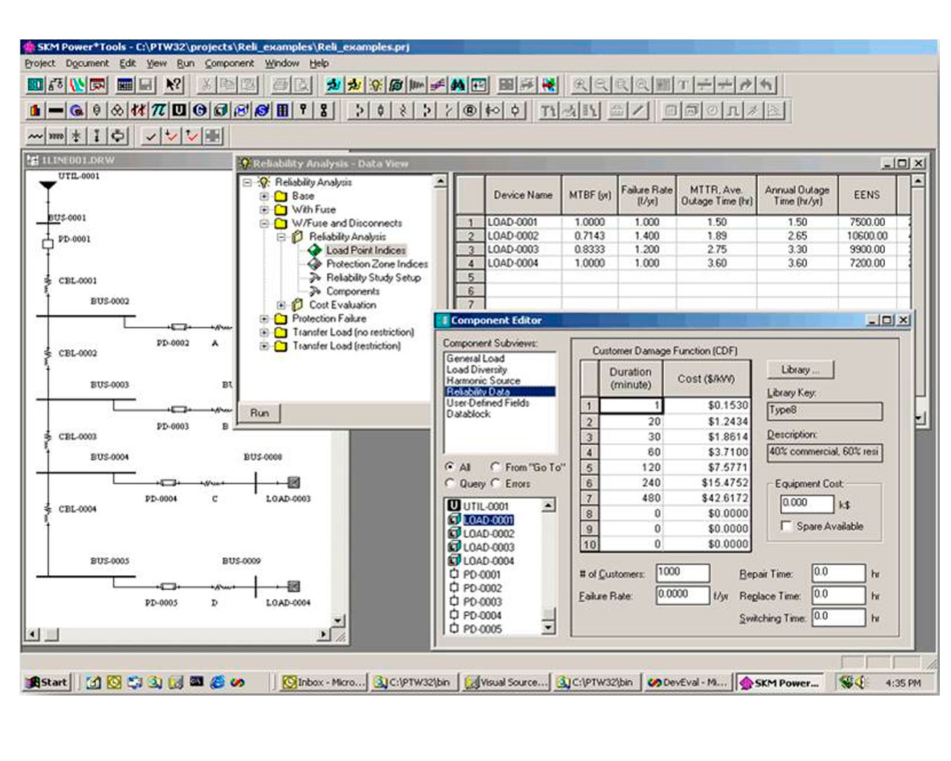This screenshot has width=951, height=761.
Task: Open the Window menu
Action: (282, 63)
